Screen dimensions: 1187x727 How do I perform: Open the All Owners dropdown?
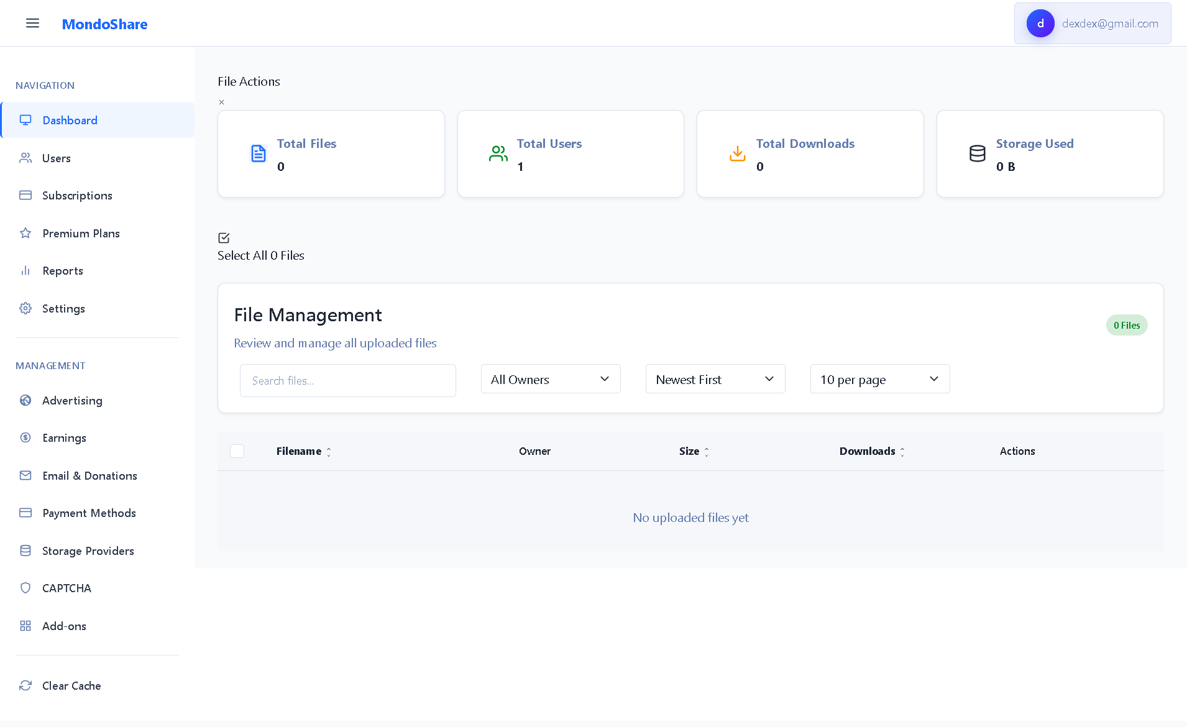(551, 379)
